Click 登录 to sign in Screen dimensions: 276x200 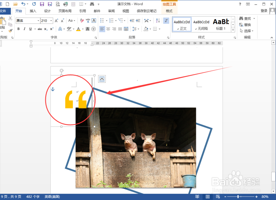264,11
